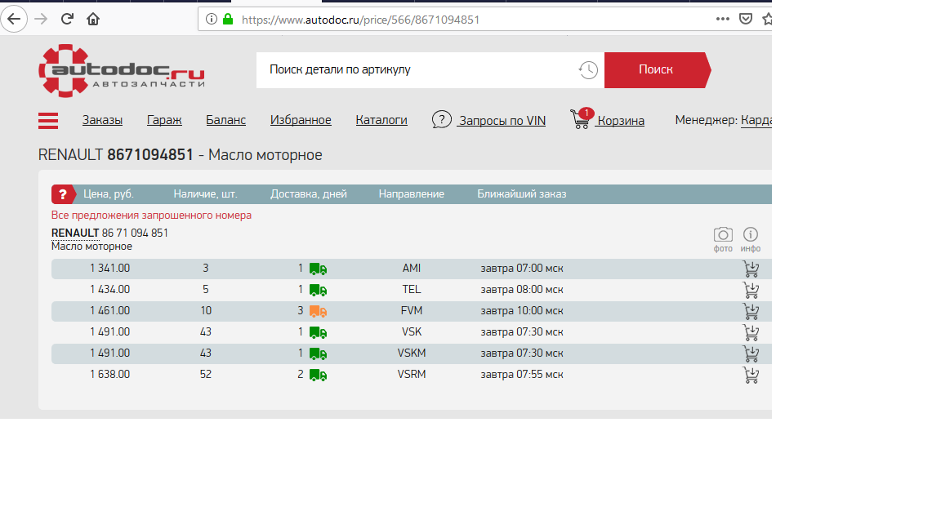Add the 1 341.00 AMI offer to cart
Screen dimensions: 941x529
pos(750,269)
